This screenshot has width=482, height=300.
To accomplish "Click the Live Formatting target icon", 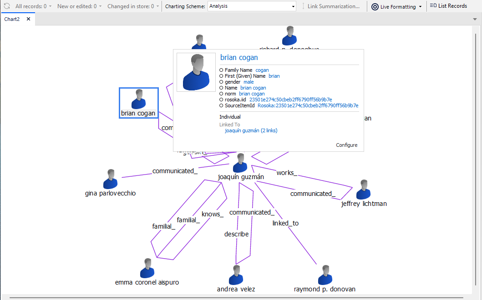I will [x=375, y=7].
